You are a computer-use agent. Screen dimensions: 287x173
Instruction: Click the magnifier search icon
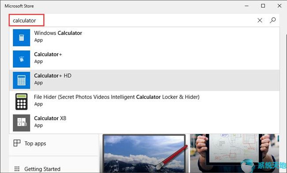[272, 20]
